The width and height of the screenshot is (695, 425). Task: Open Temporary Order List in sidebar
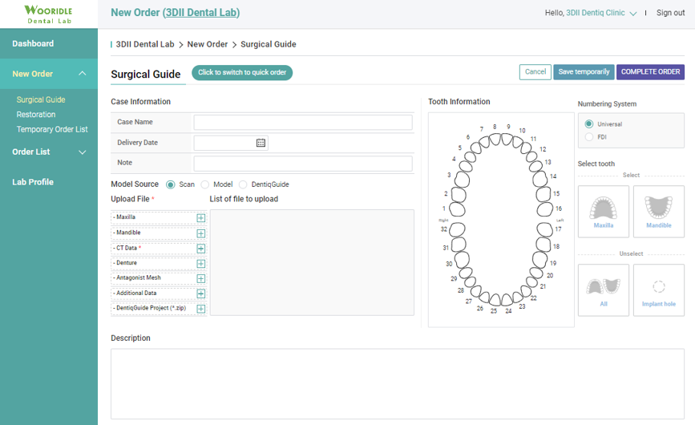52,129
